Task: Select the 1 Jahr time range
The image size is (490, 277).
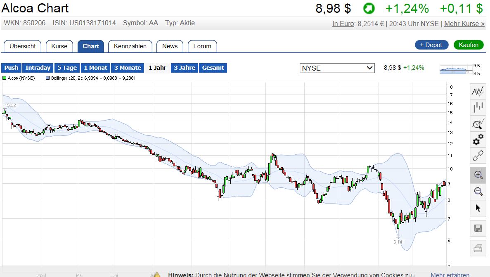Action: (157, 68)
